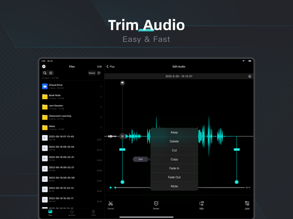This screenshot has width=293, height=219.
Task: Tap the Mix tool icon
Action: pos(201,205)
